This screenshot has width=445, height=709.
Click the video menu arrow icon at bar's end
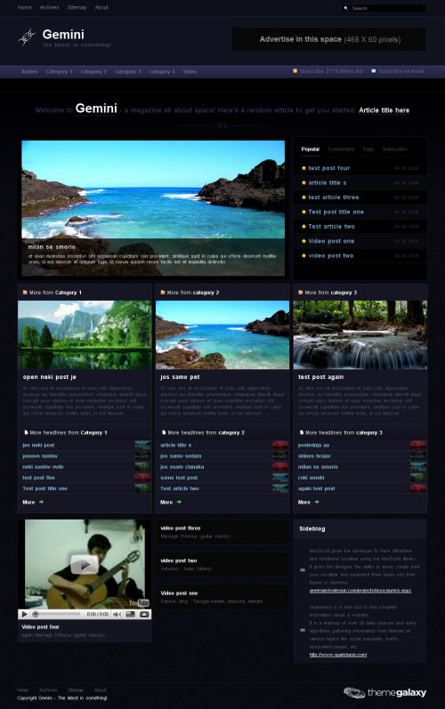click(144, 614)
